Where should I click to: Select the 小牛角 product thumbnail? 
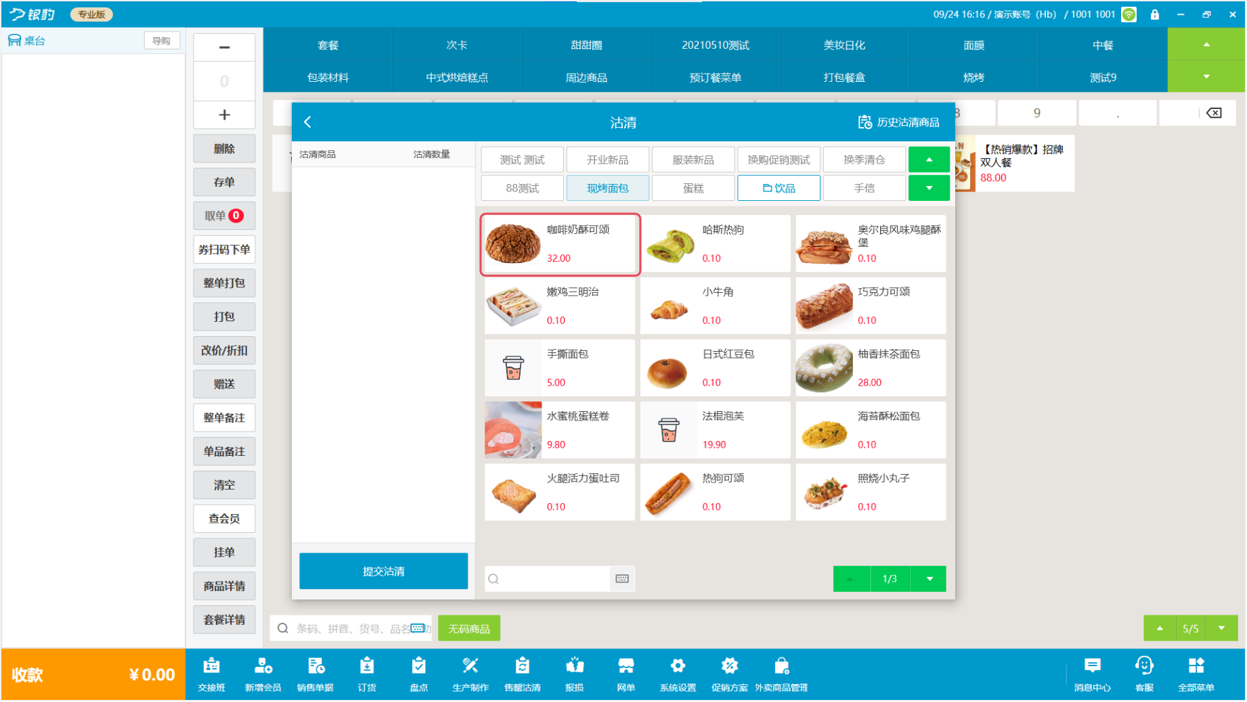[x=670, y=306]
